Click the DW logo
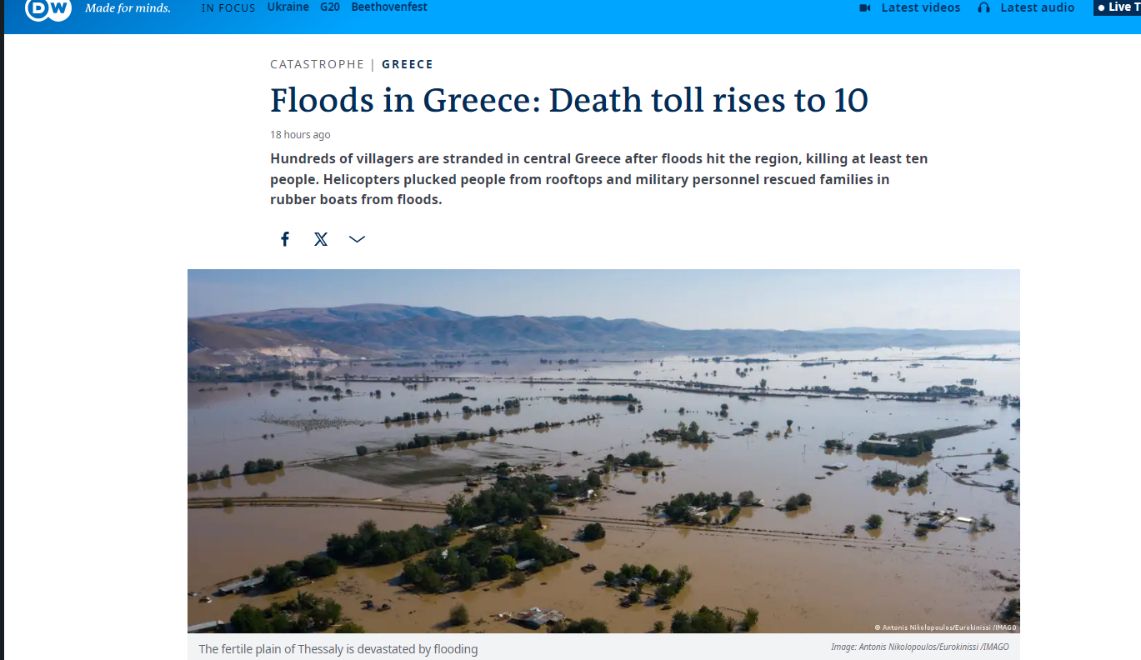1141x660 pixels. coord(48,12)
